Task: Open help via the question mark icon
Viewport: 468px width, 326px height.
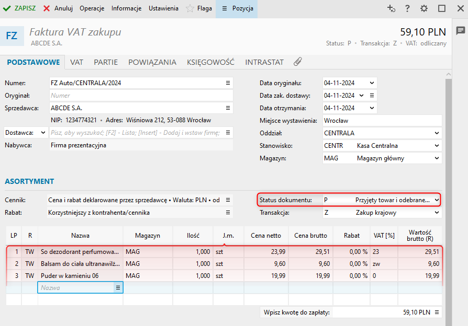Action: (407, 8)
